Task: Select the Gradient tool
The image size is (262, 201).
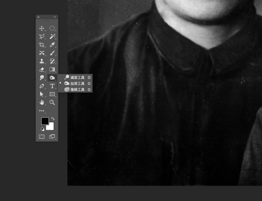Action: click(x=52, y=69)
